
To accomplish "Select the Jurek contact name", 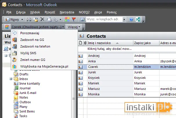I will tap(92, 72).
